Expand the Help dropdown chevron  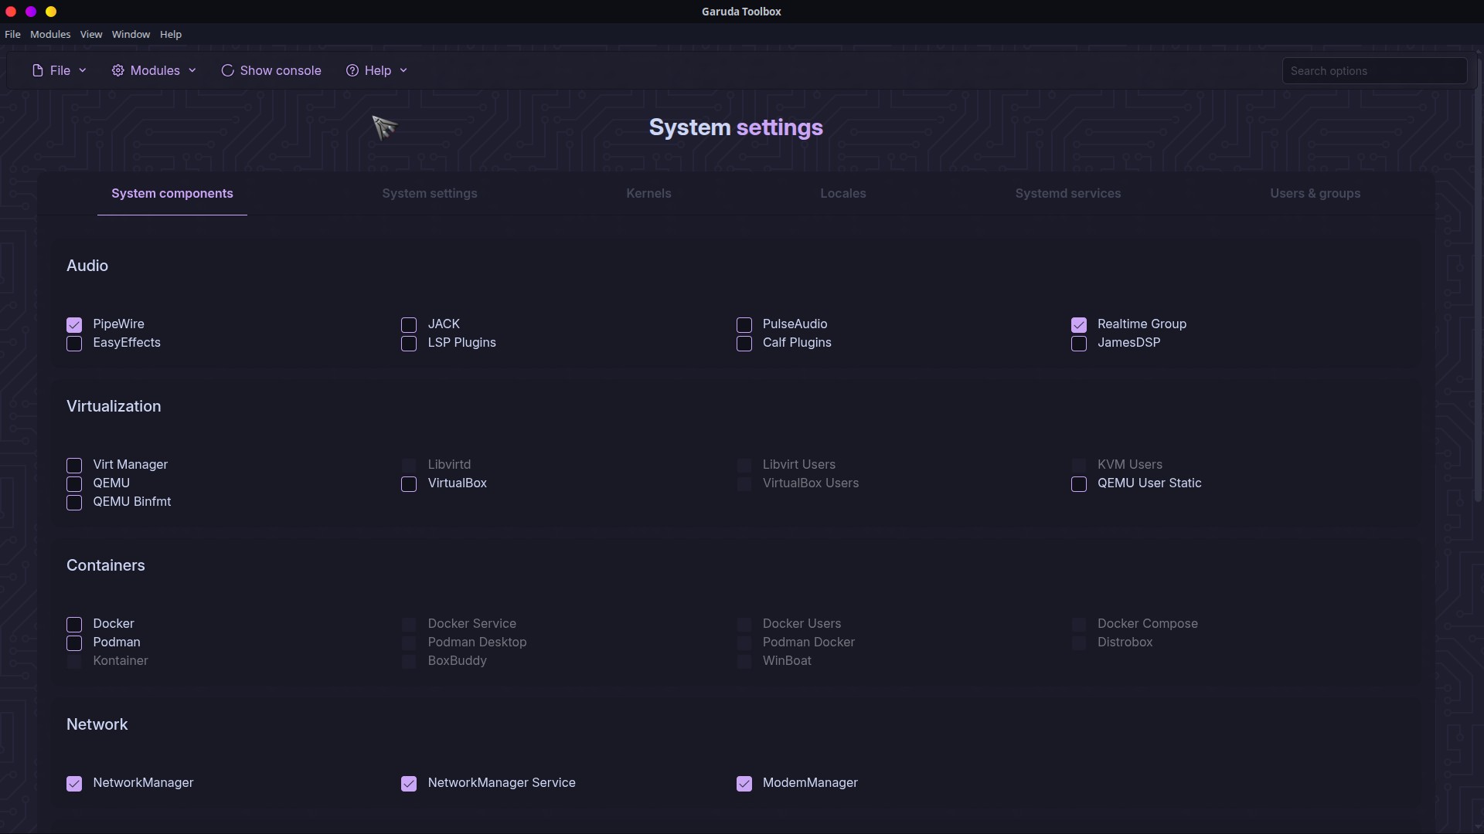(403, 70)
